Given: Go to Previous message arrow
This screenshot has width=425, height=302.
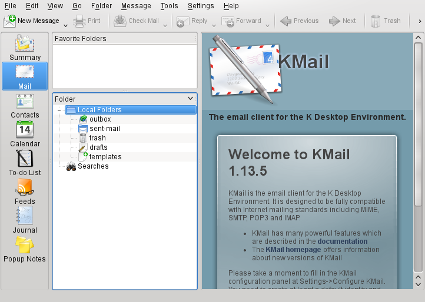Looking at the screenshot, I should pyautogui.click(x=285, y=21).
